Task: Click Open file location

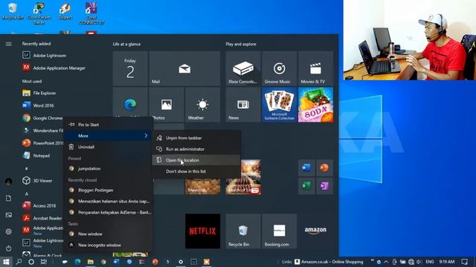Action: pyautogui.click(x=196, y=160)
